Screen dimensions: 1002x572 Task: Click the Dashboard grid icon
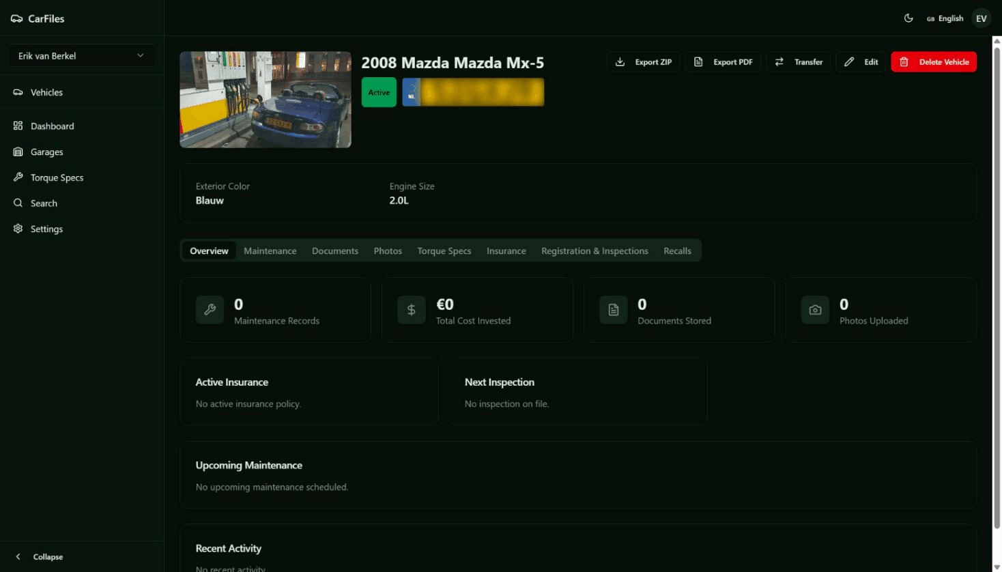tap(18, 126)
